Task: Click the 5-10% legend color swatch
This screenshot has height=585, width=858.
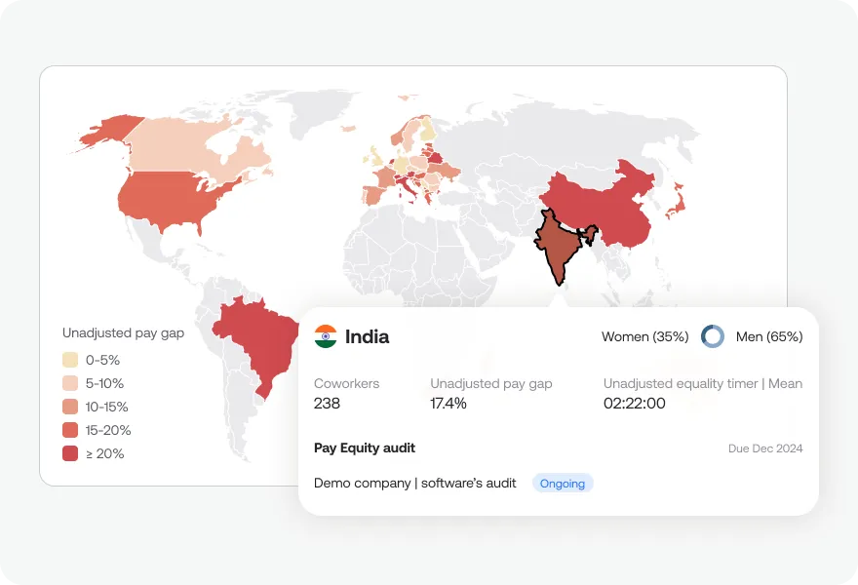Action: tap(70, 383)
